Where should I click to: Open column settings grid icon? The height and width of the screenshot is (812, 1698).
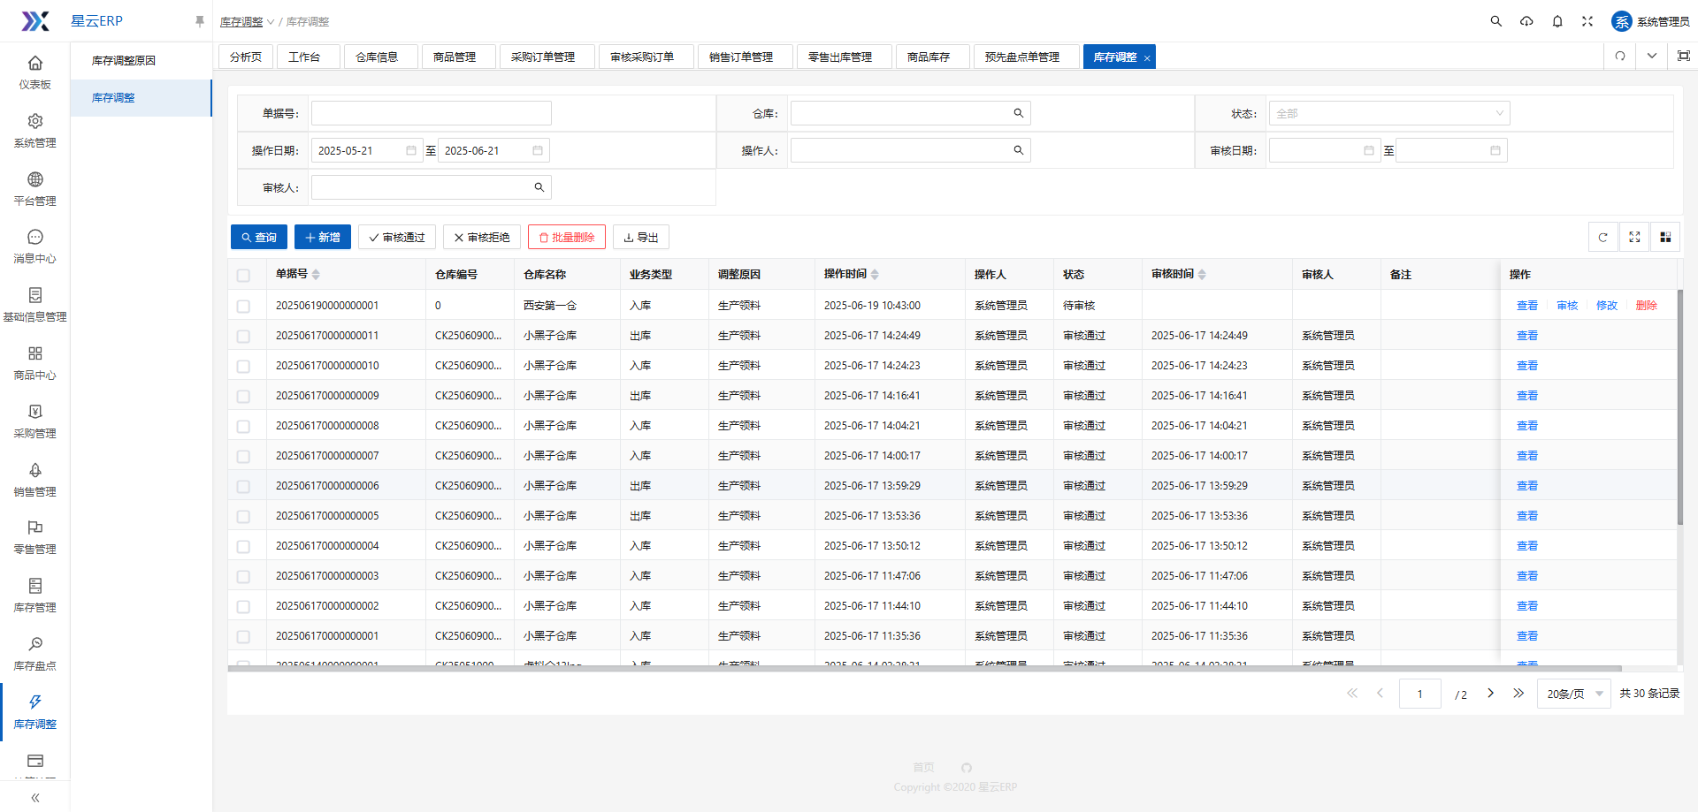(1665, 237)
